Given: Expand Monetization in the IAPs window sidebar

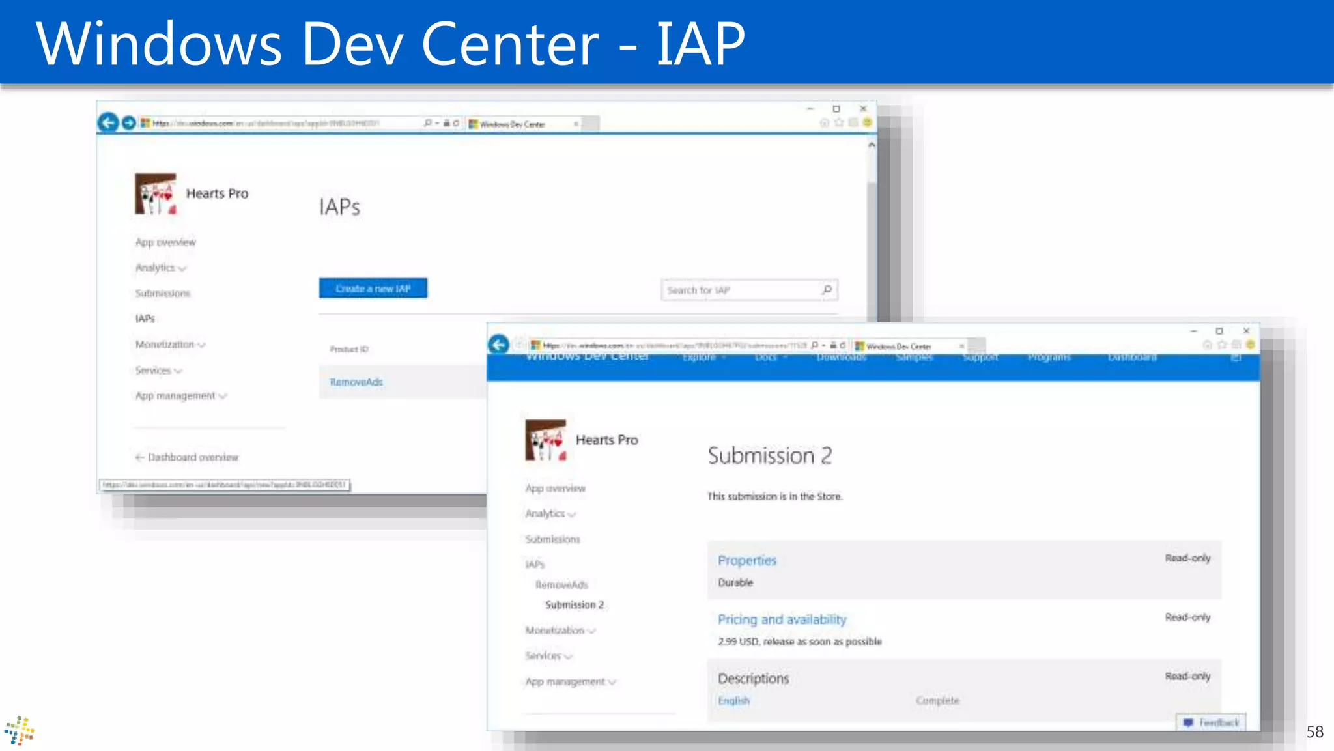Looking at the screenshot, I should [x=170, y=345].
